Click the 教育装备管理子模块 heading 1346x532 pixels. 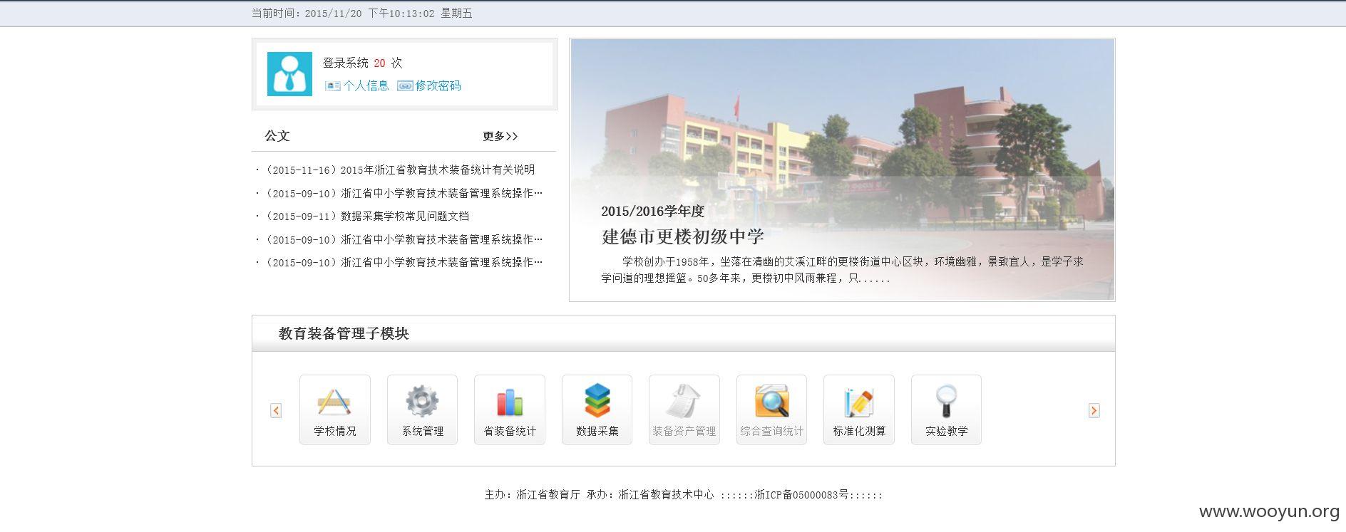tap(344, 333)
